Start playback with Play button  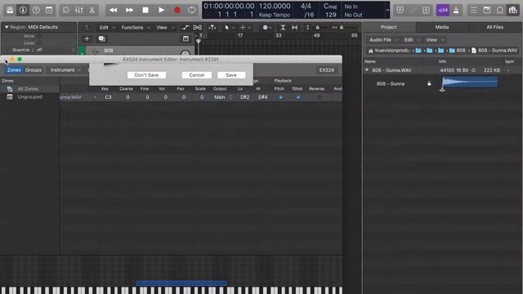[162, 10]
